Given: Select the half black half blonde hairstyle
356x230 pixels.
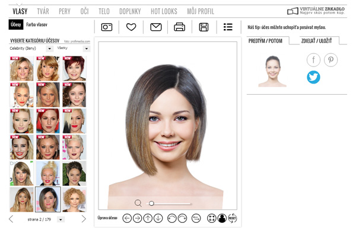Looking at the screenshot, I should [x=74, y=121].
